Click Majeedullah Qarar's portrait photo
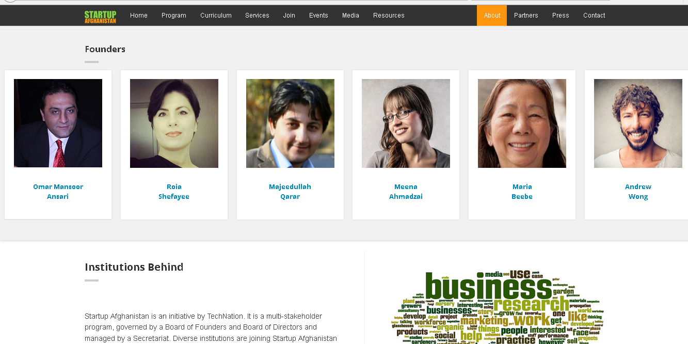 [x=290, y=123]
